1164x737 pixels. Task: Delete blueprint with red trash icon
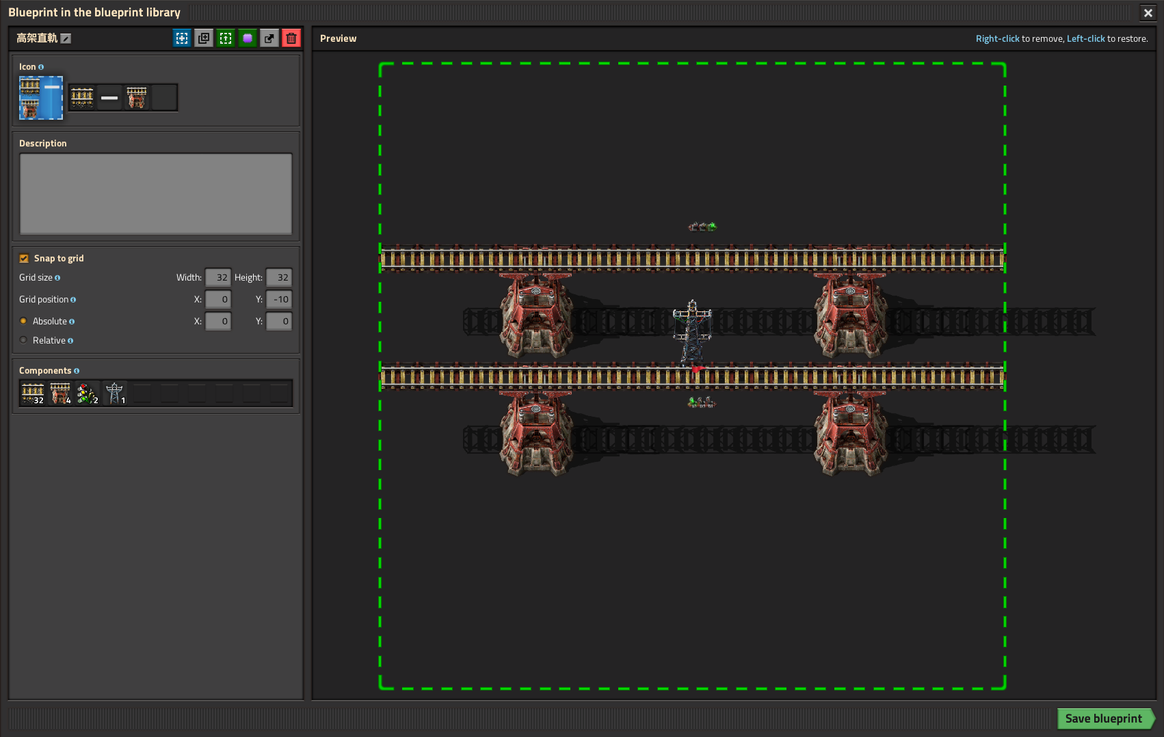click(x=291, y=38)
